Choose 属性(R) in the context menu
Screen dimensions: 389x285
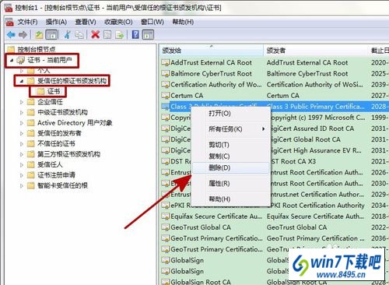230,184
